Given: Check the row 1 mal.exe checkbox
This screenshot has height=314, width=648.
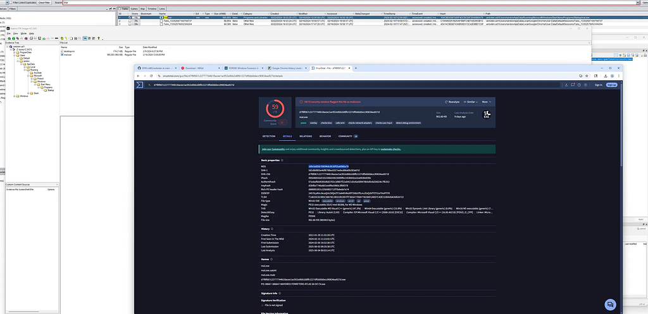Looking at the screenshot, I should 130,18.
